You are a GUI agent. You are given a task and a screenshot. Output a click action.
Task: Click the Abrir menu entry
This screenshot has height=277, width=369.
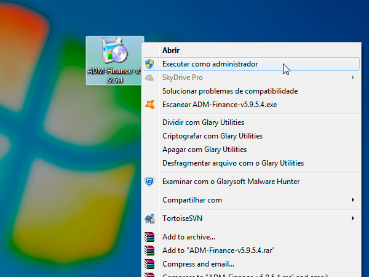coord(251,50)
